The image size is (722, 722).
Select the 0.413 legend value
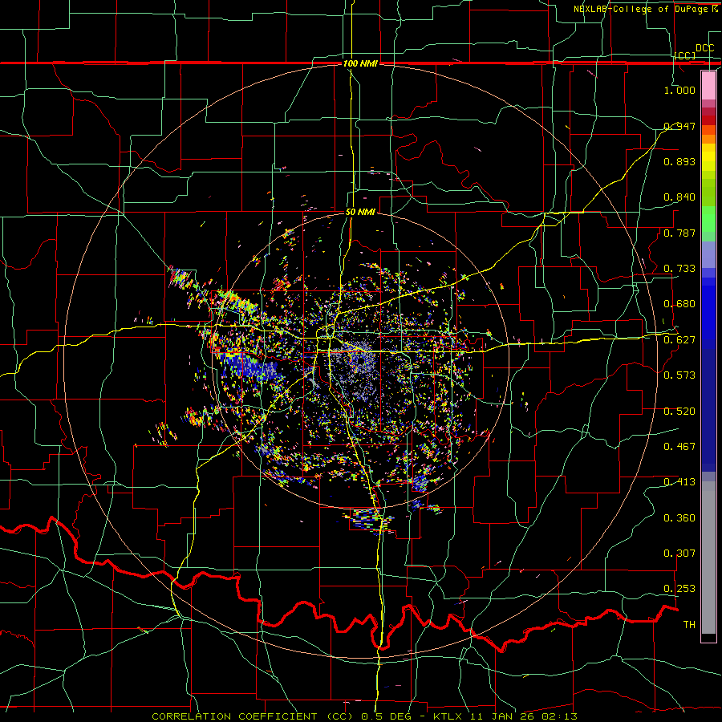tap(679, 482)
